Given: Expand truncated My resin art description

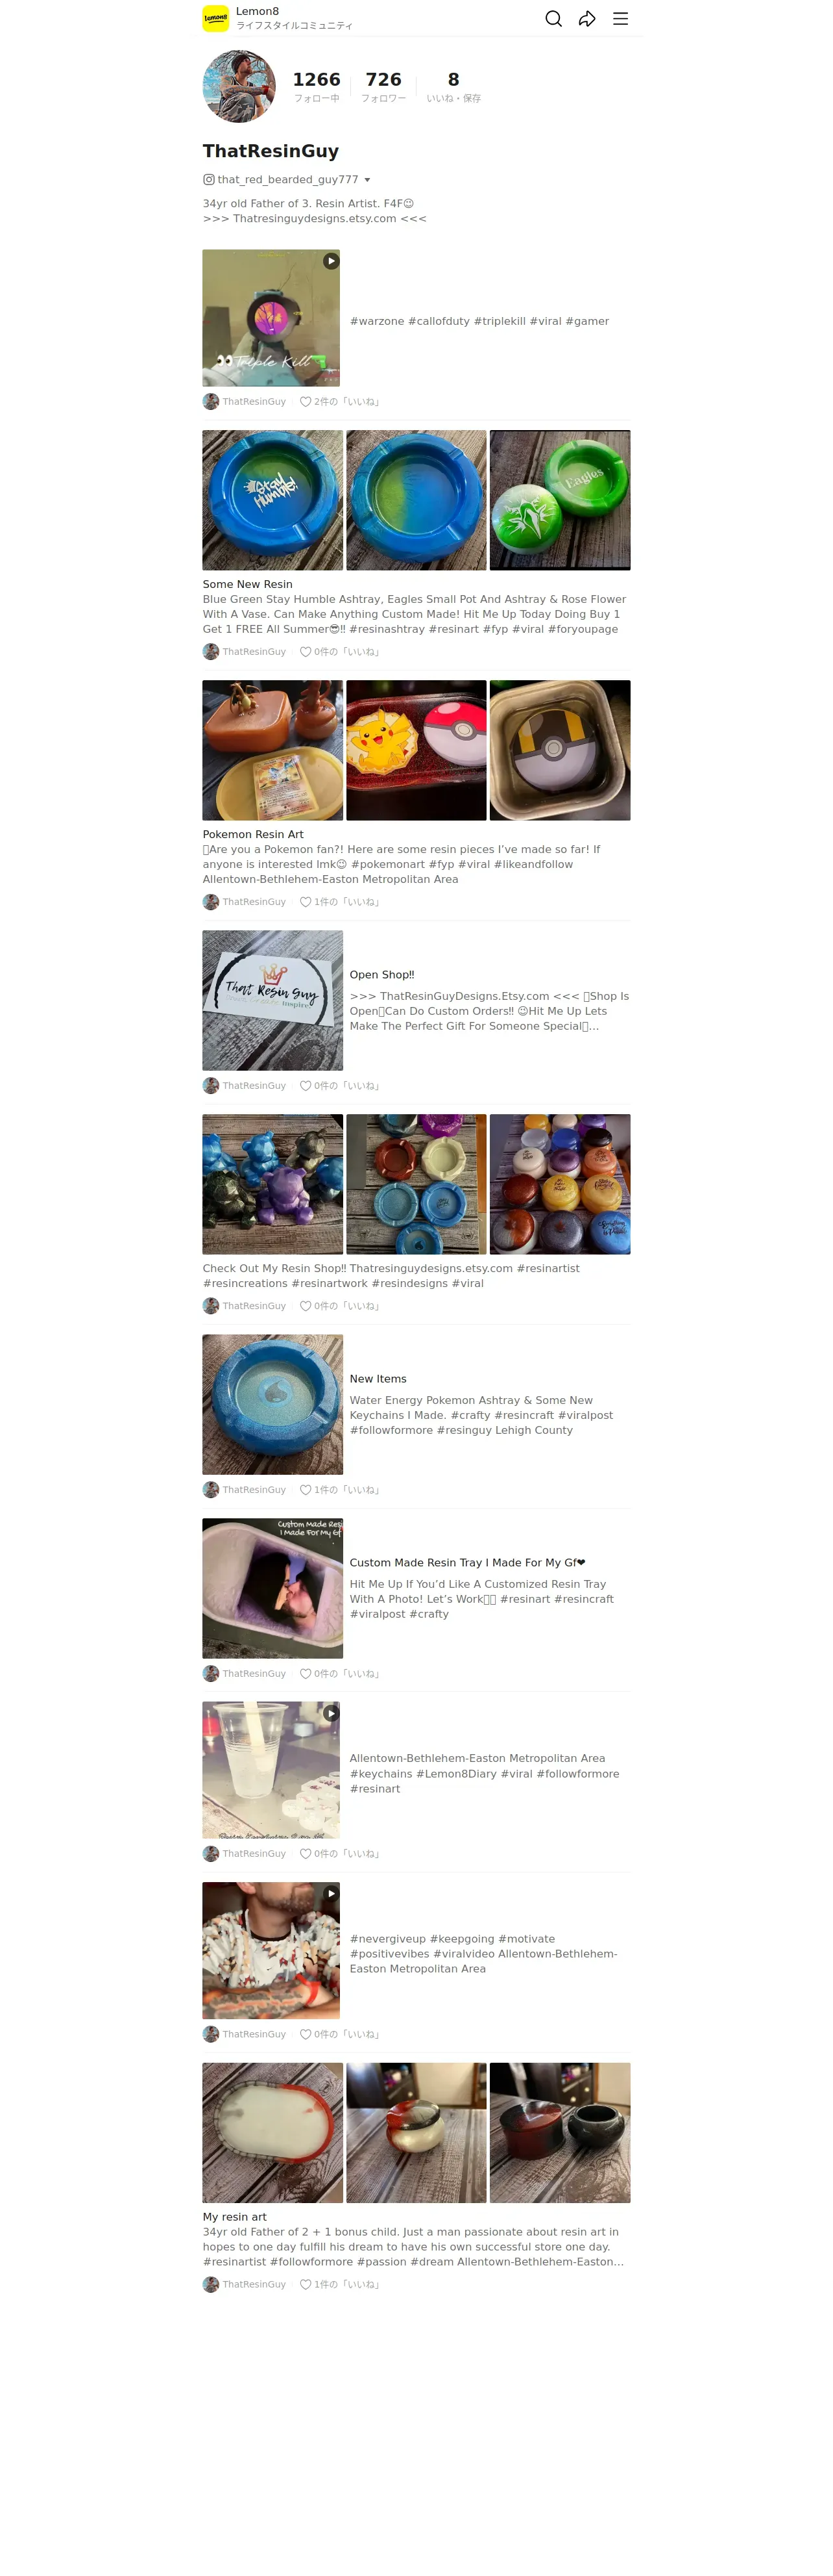Looking at the screenshot, I should (413, 2246).
